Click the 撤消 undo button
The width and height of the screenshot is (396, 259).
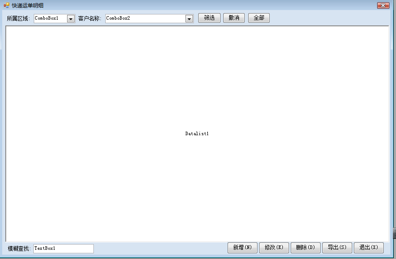234,18
